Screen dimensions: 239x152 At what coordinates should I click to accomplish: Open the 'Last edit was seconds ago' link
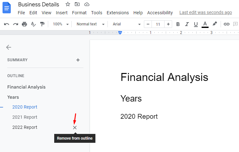(x=206, y=12)
